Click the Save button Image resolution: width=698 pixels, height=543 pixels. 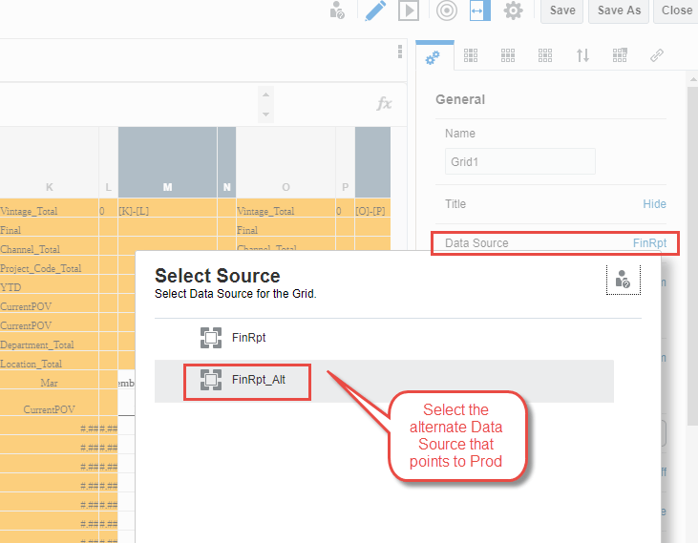click(562, 10)
